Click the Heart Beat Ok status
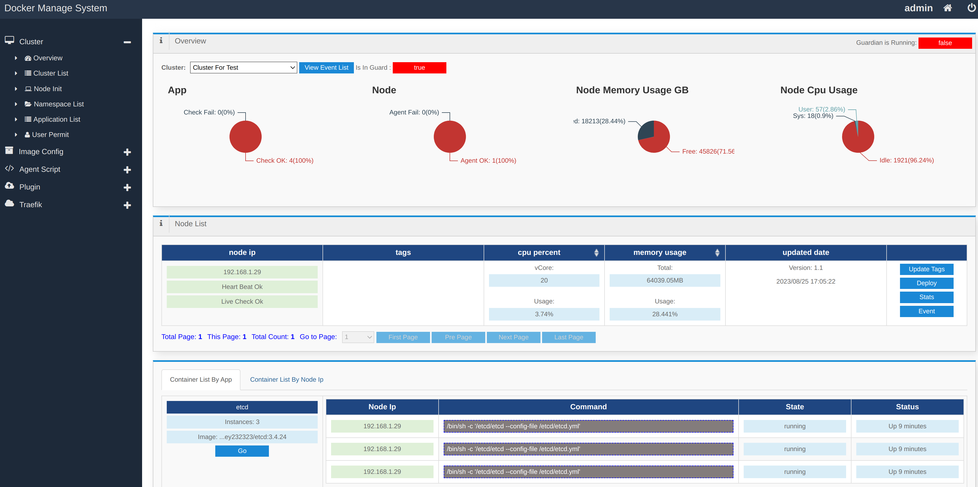Viewport: 978px width, 487px height. click(242, 287)
